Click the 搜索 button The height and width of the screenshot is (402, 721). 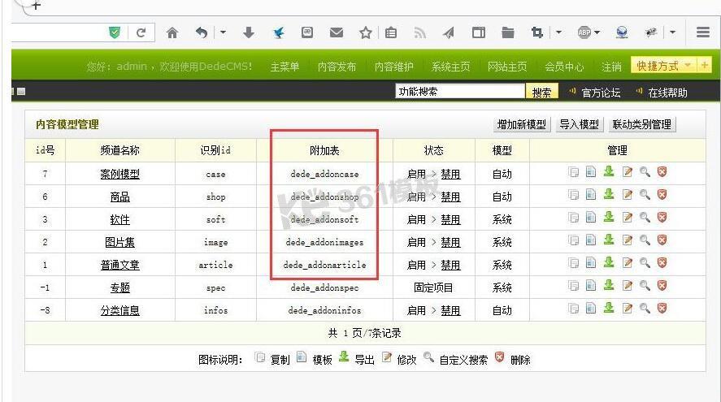[x=541, y=92]
